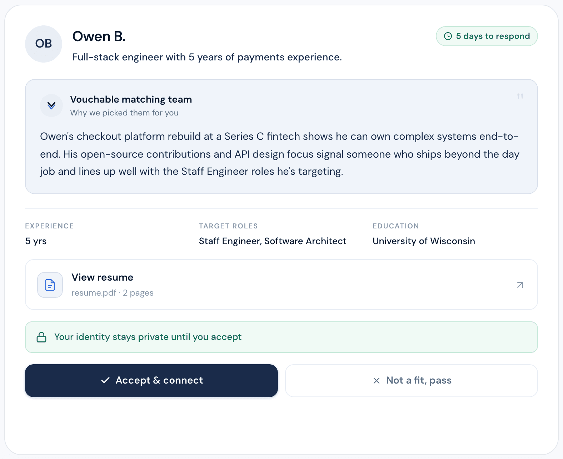Click the matching team note paragraph
Image resolution: width=563 pixels, height=459 pixels.
280,154
